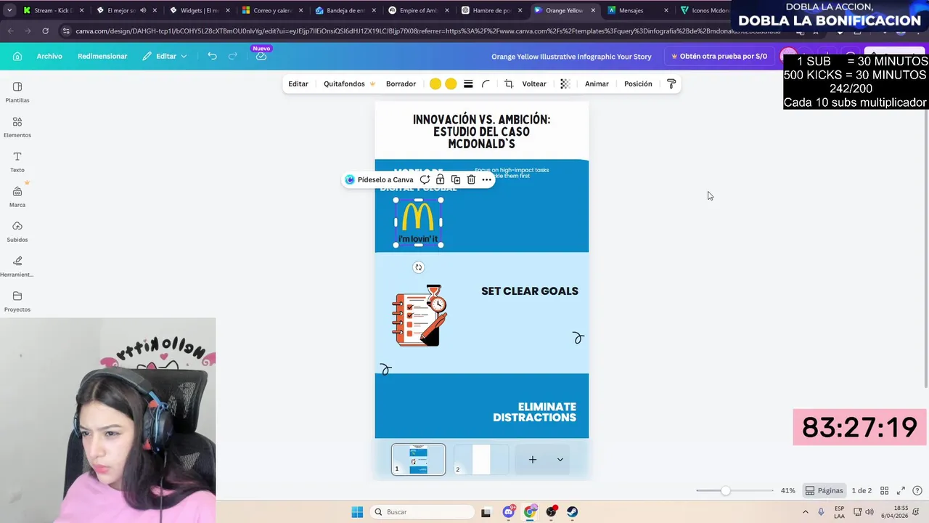Pick first yellow color swatch

[435, 84]
